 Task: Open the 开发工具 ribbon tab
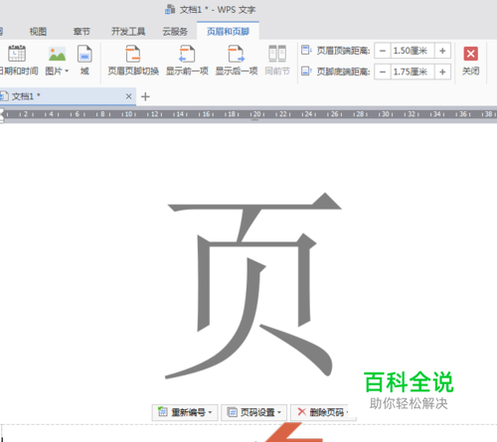pos(128,32)
